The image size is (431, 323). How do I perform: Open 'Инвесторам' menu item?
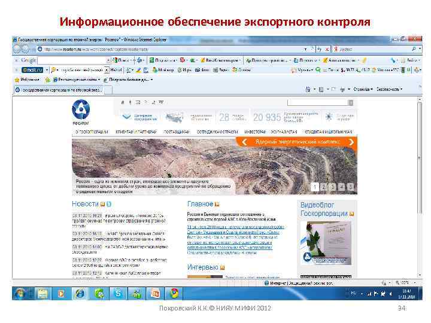pos(255,132)
